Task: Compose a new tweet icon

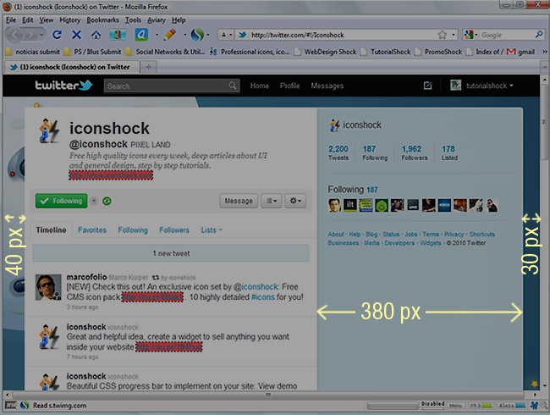Action: [427, 86]
